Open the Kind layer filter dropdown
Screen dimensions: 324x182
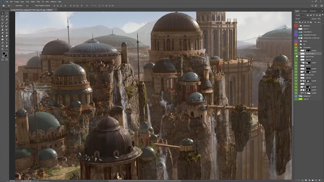300,15
